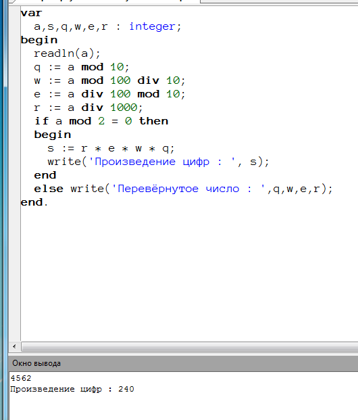Click the string 'Произведение цифр : ' in the write call
Image resolution: width=358 pixels, height=420 pixels.
tap(161, 162)
